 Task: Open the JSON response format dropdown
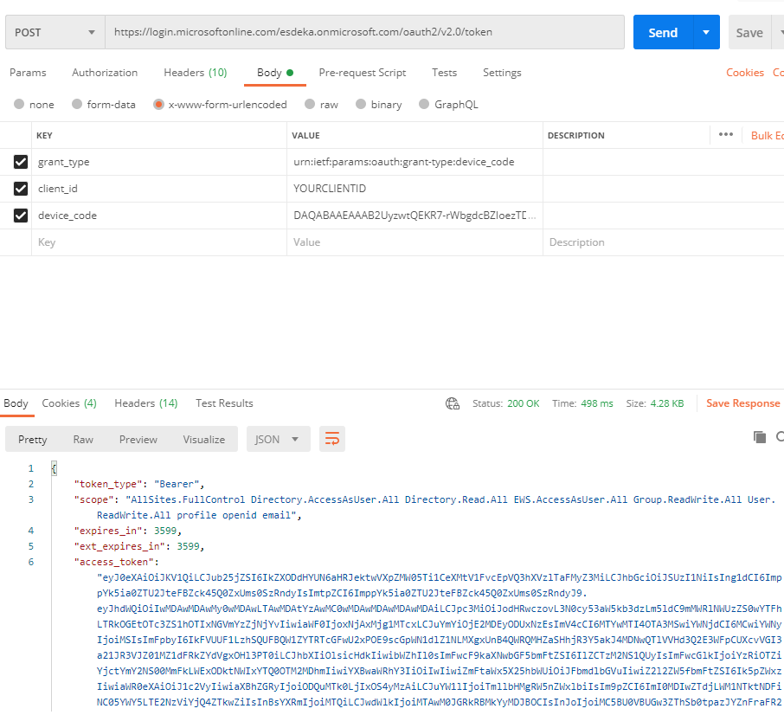(x=278, y=439)
